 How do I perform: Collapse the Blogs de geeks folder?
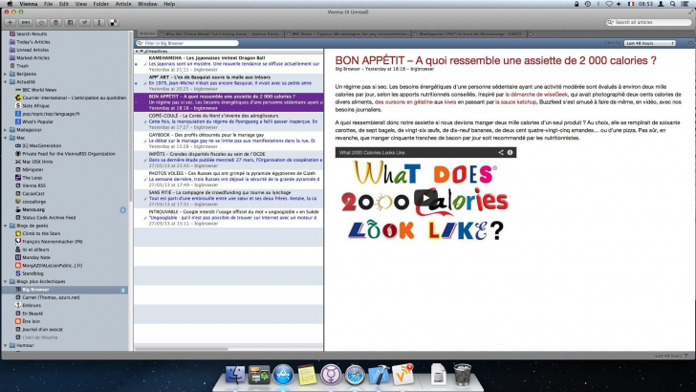6,226
